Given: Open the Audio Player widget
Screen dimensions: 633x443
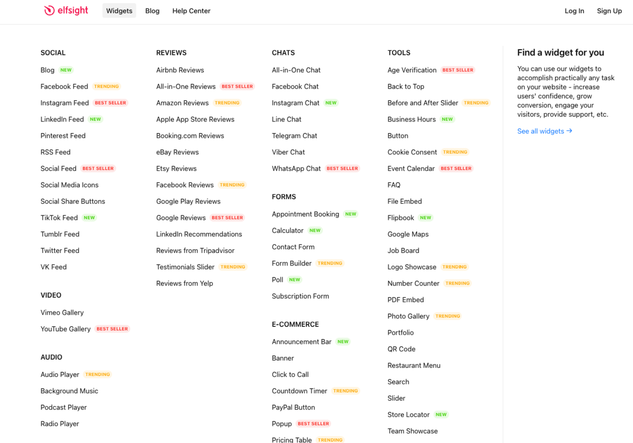Looking at the screenshot, I should click(60, 374).
